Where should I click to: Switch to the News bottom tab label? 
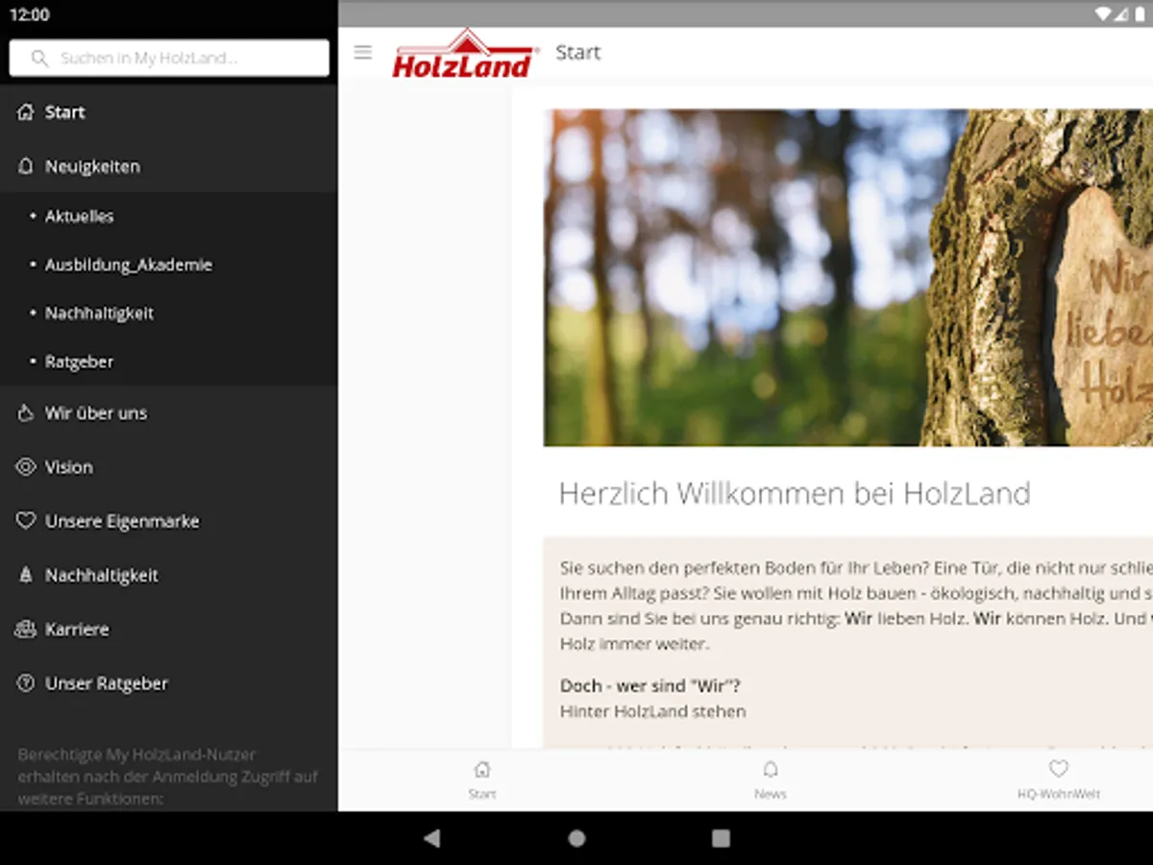pos(771,794)
